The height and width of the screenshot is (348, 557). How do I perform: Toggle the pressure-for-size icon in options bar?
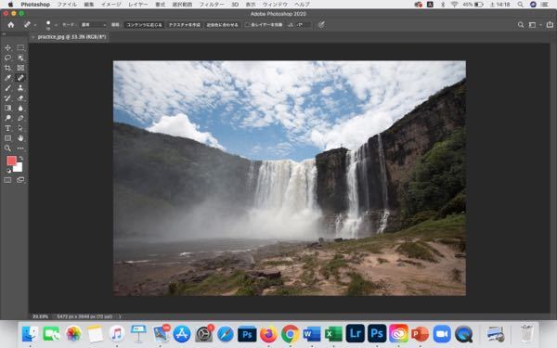point(321,25)
